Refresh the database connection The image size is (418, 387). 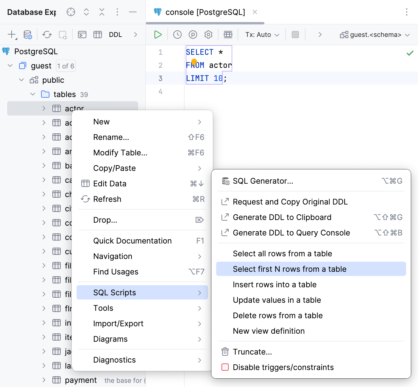47,35
